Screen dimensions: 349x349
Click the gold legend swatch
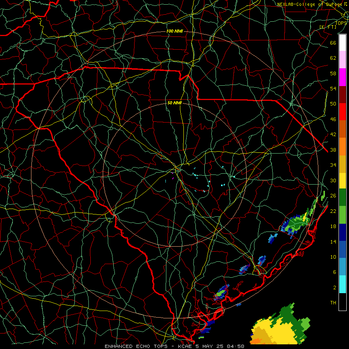point(342,164)
